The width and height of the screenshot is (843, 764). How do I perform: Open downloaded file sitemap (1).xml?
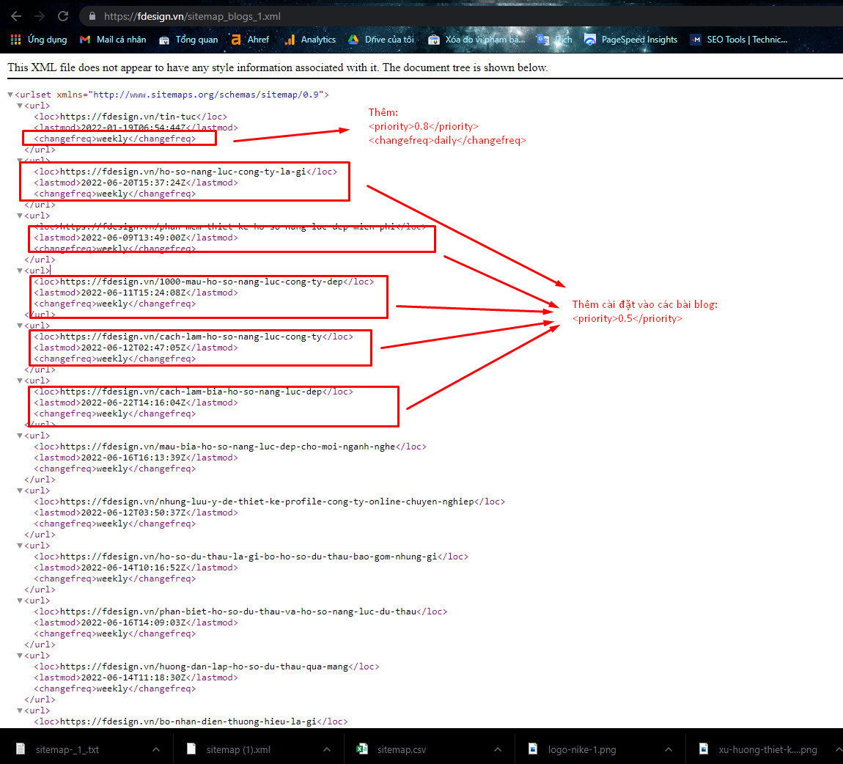(x=238, y=749)
